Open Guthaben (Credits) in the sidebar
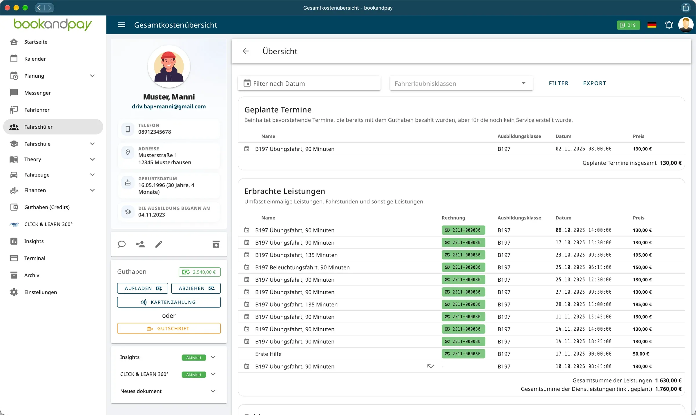696x415 pixels. click(x=53, y=207)
